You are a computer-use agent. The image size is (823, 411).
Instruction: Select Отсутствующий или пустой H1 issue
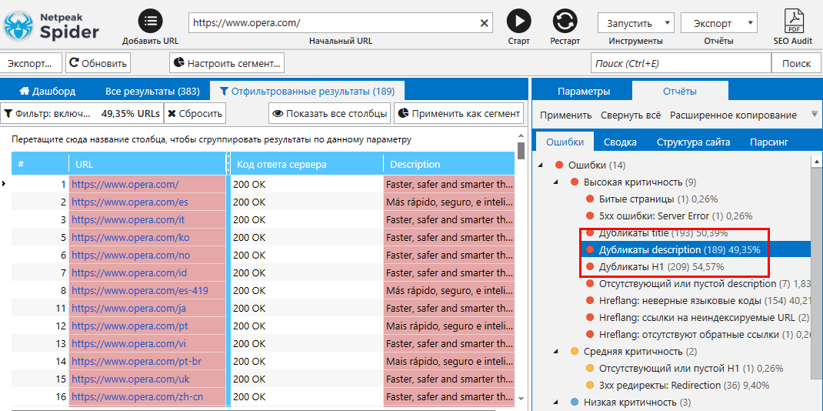(x=691, y=368)
